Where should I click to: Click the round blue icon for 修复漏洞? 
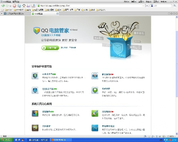click(95, 76)
